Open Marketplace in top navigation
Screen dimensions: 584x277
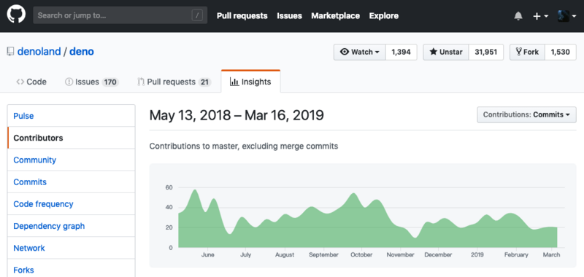tap(336, 15)
